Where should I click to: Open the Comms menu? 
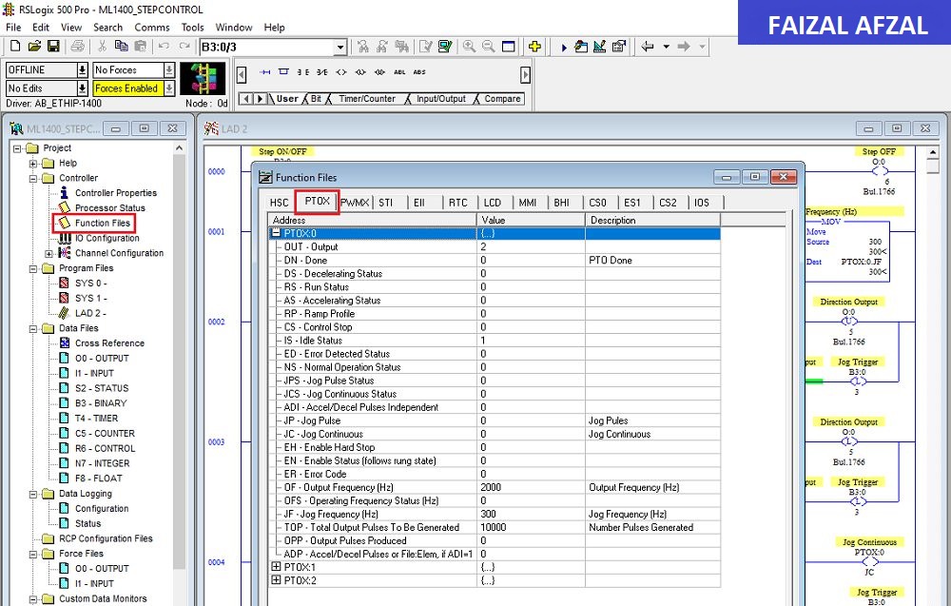tap(151, 28)
